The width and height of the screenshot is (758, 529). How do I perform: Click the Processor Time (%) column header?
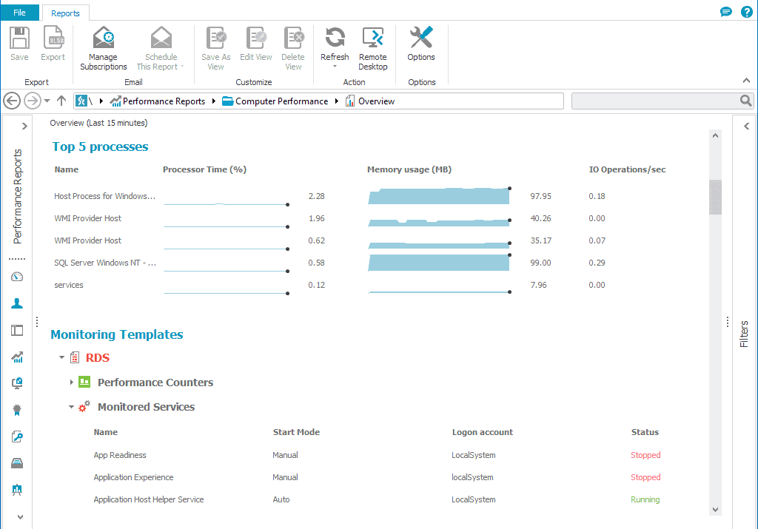click(204, 169)
